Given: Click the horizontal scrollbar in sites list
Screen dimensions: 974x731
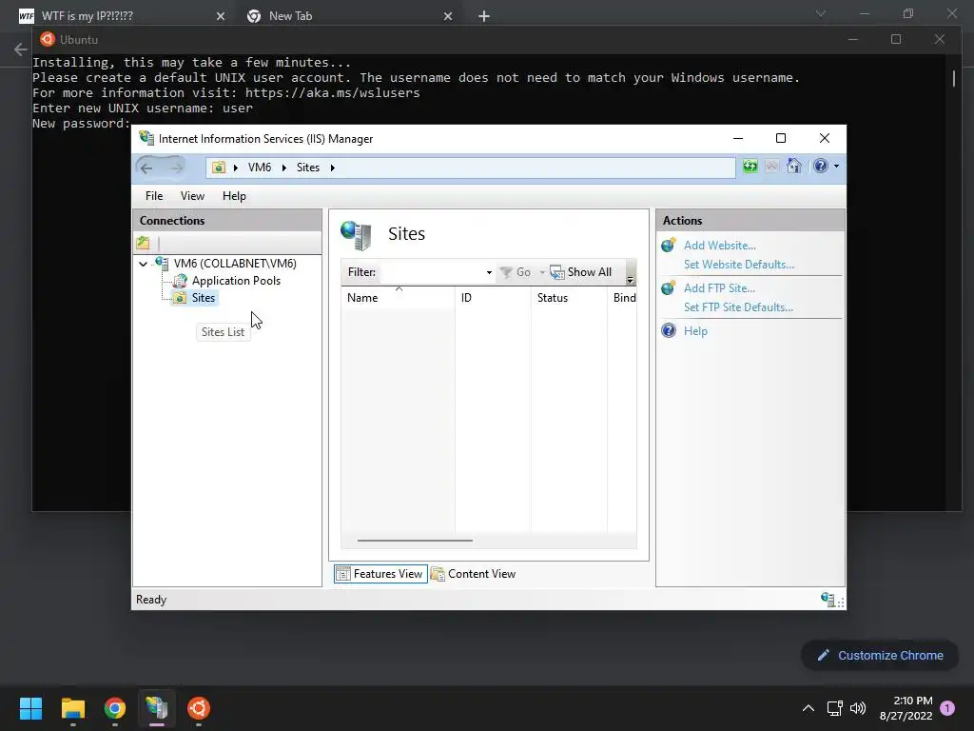Looking at the screenshot, I should tap(415, 541).
